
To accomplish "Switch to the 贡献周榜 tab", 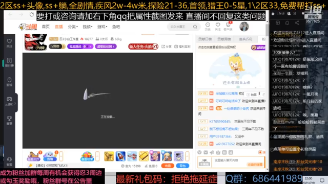I will [x=224, y=39].
